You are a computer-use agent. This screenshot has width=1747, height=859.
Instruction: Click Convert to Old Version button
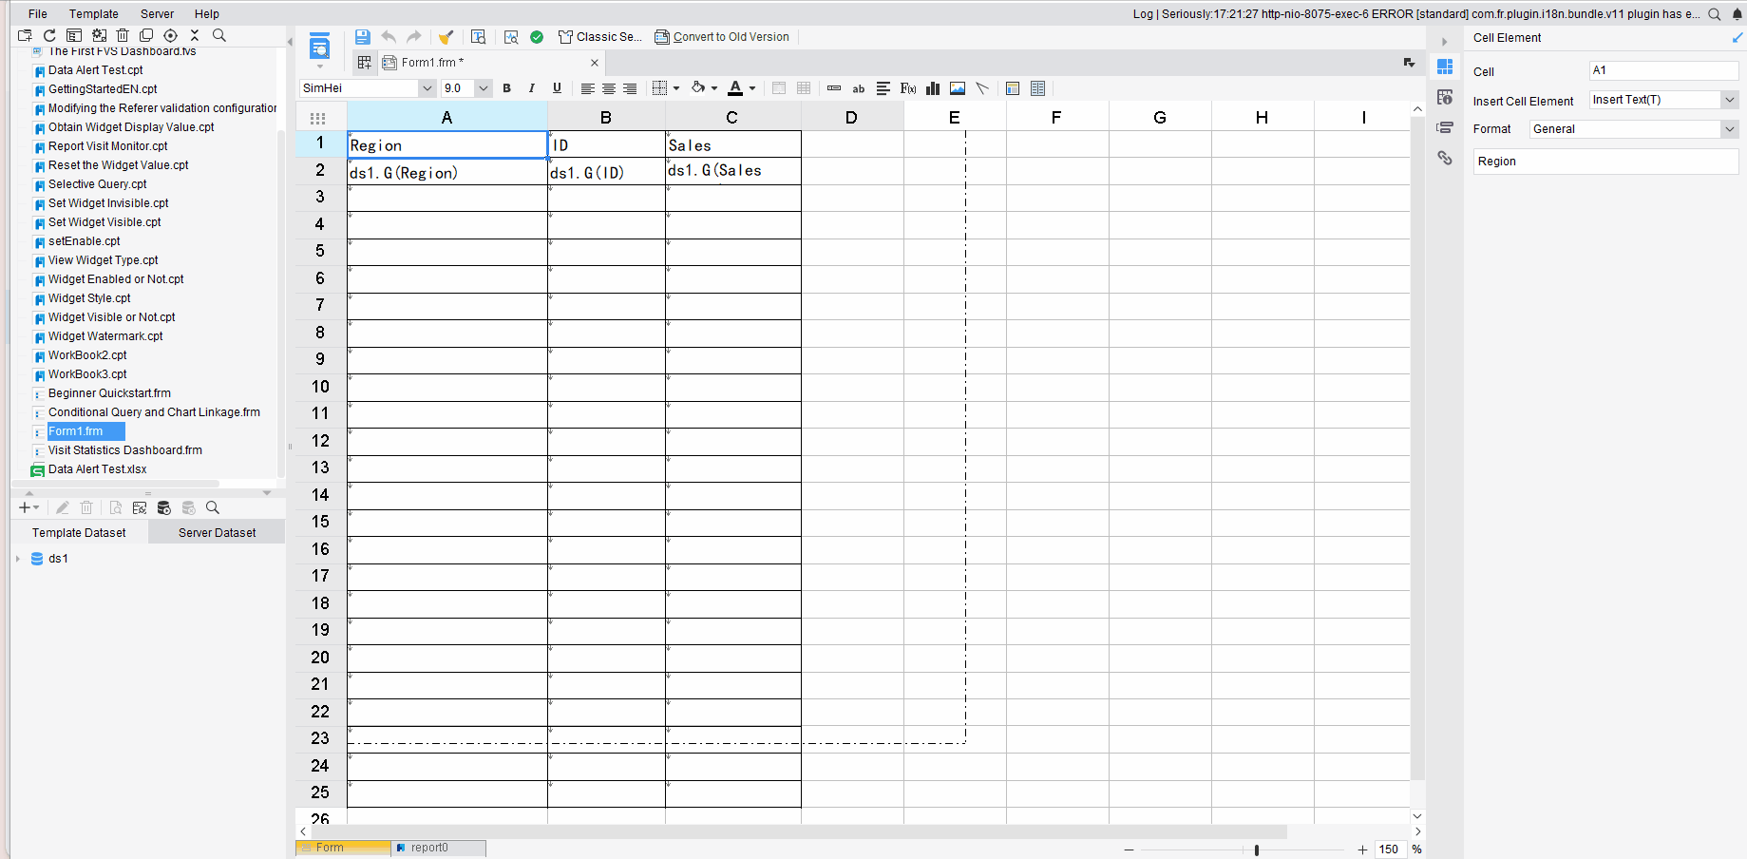pos(722,37)
